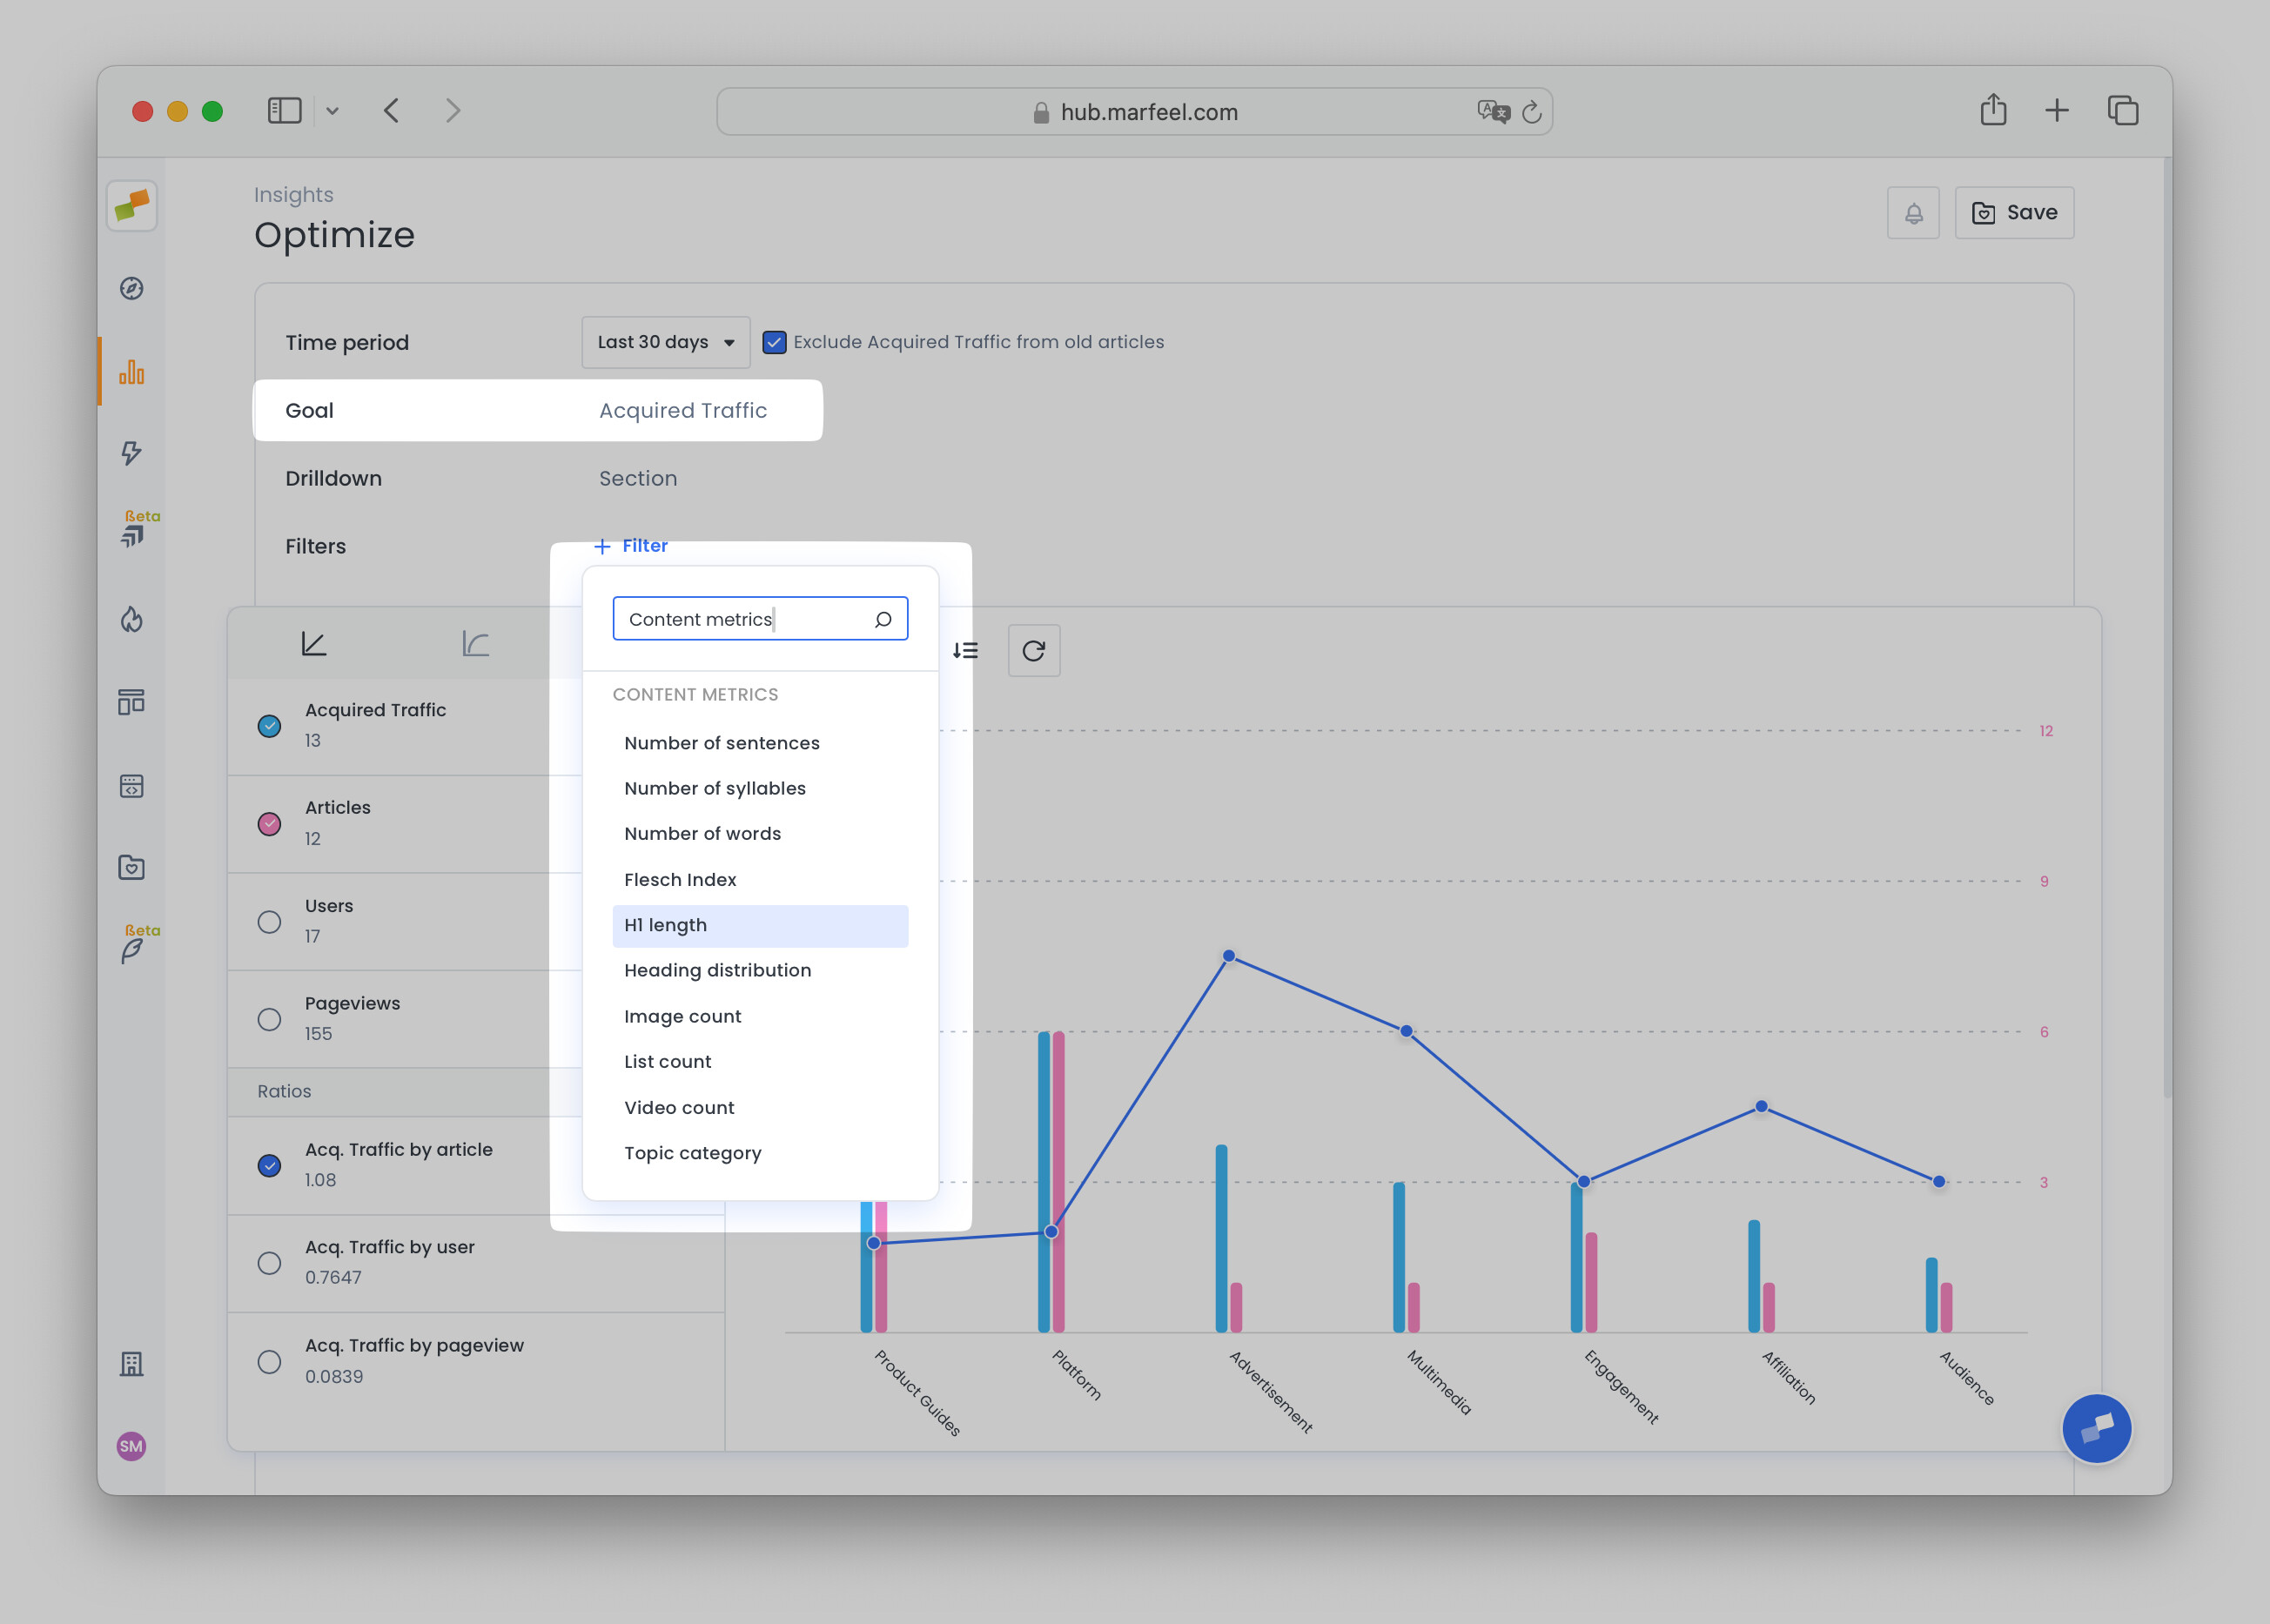Click the Content metrics search field

point(760,618)
